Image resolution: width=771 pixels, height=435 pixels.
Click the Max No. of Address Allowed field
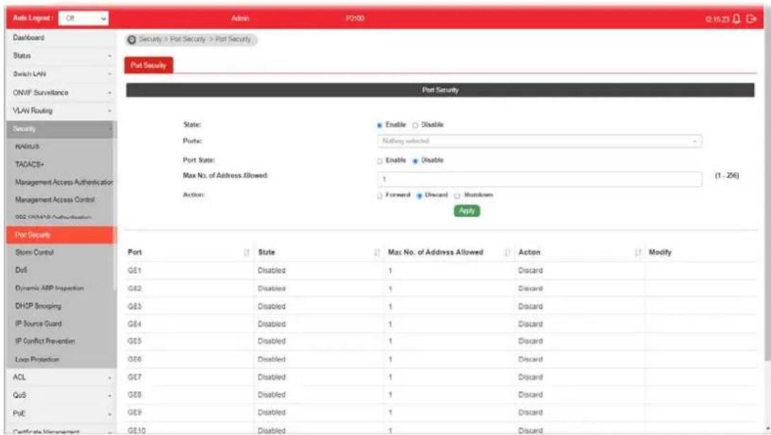540,179
